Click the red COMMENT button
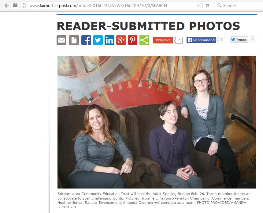The width and height of the screenshot is (263, 213). (x=163, y=40)
